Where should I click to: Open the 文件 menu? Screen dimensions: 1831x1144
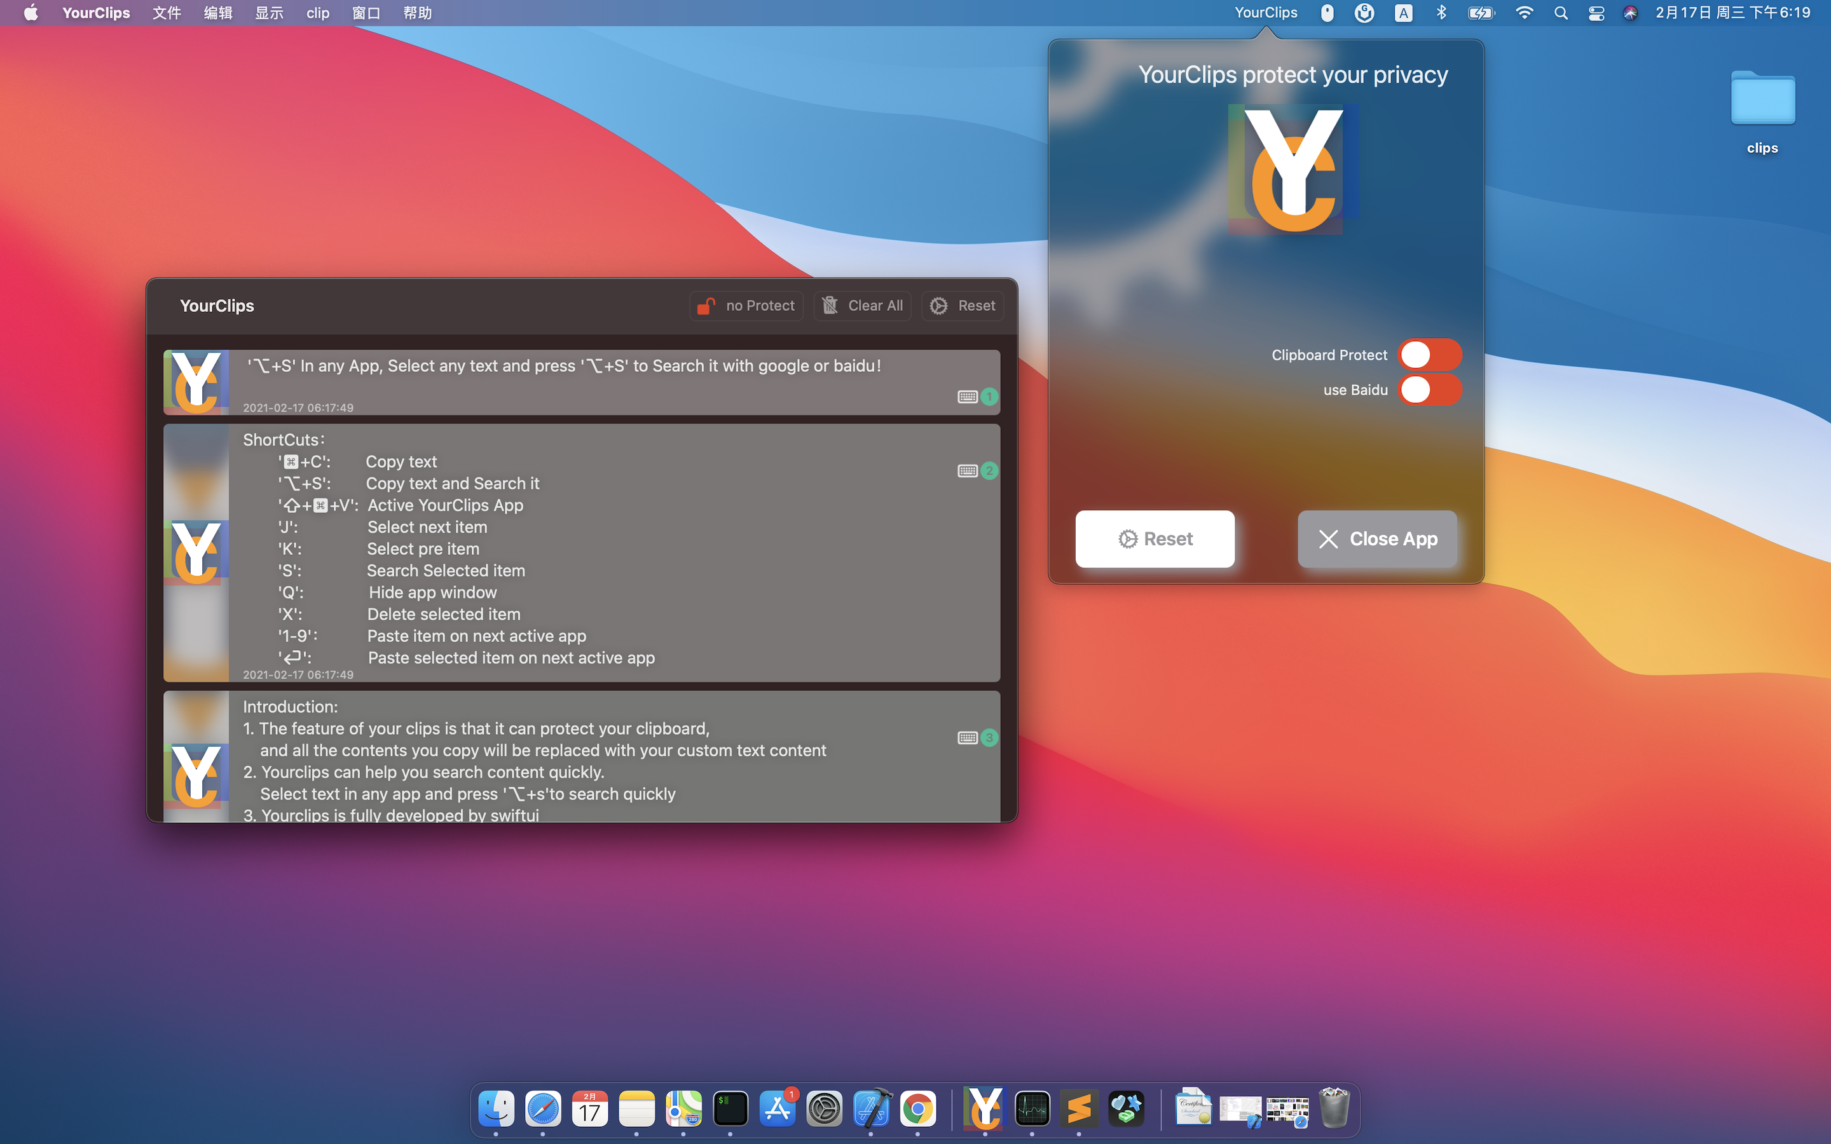167,13
